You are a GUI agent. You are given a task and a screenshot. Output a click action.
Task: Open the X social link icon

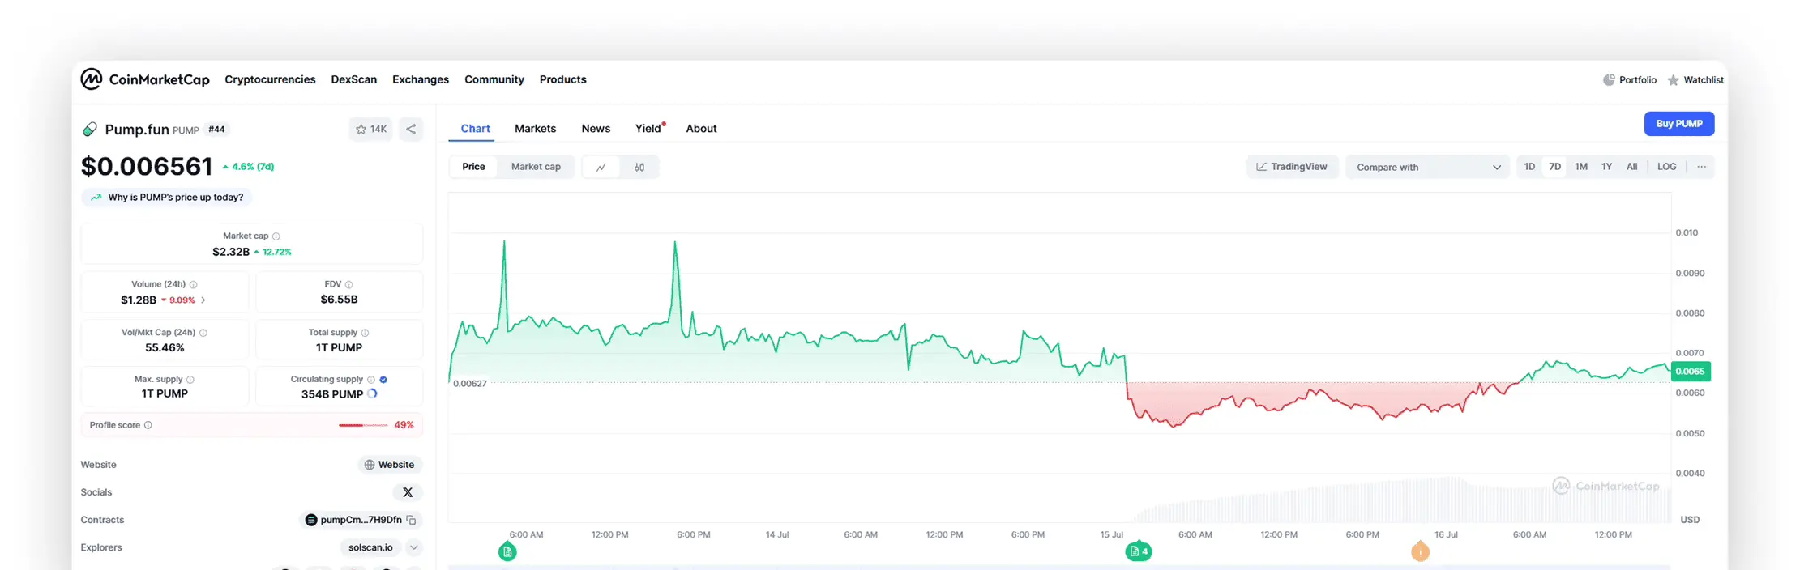[x=408, y=492]
